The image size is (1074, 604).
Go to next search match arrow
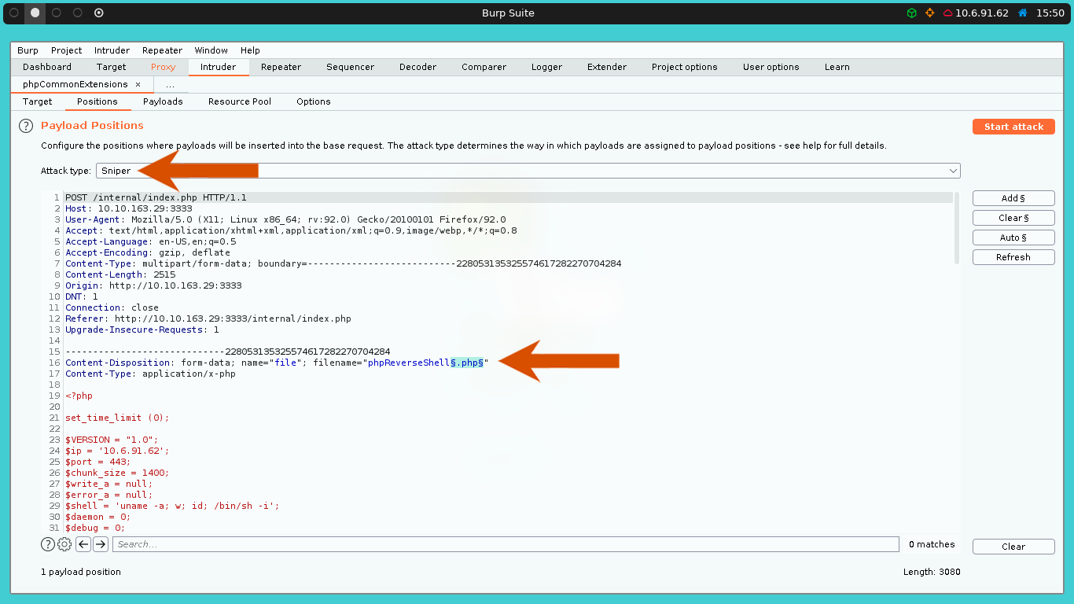(101, 544)
